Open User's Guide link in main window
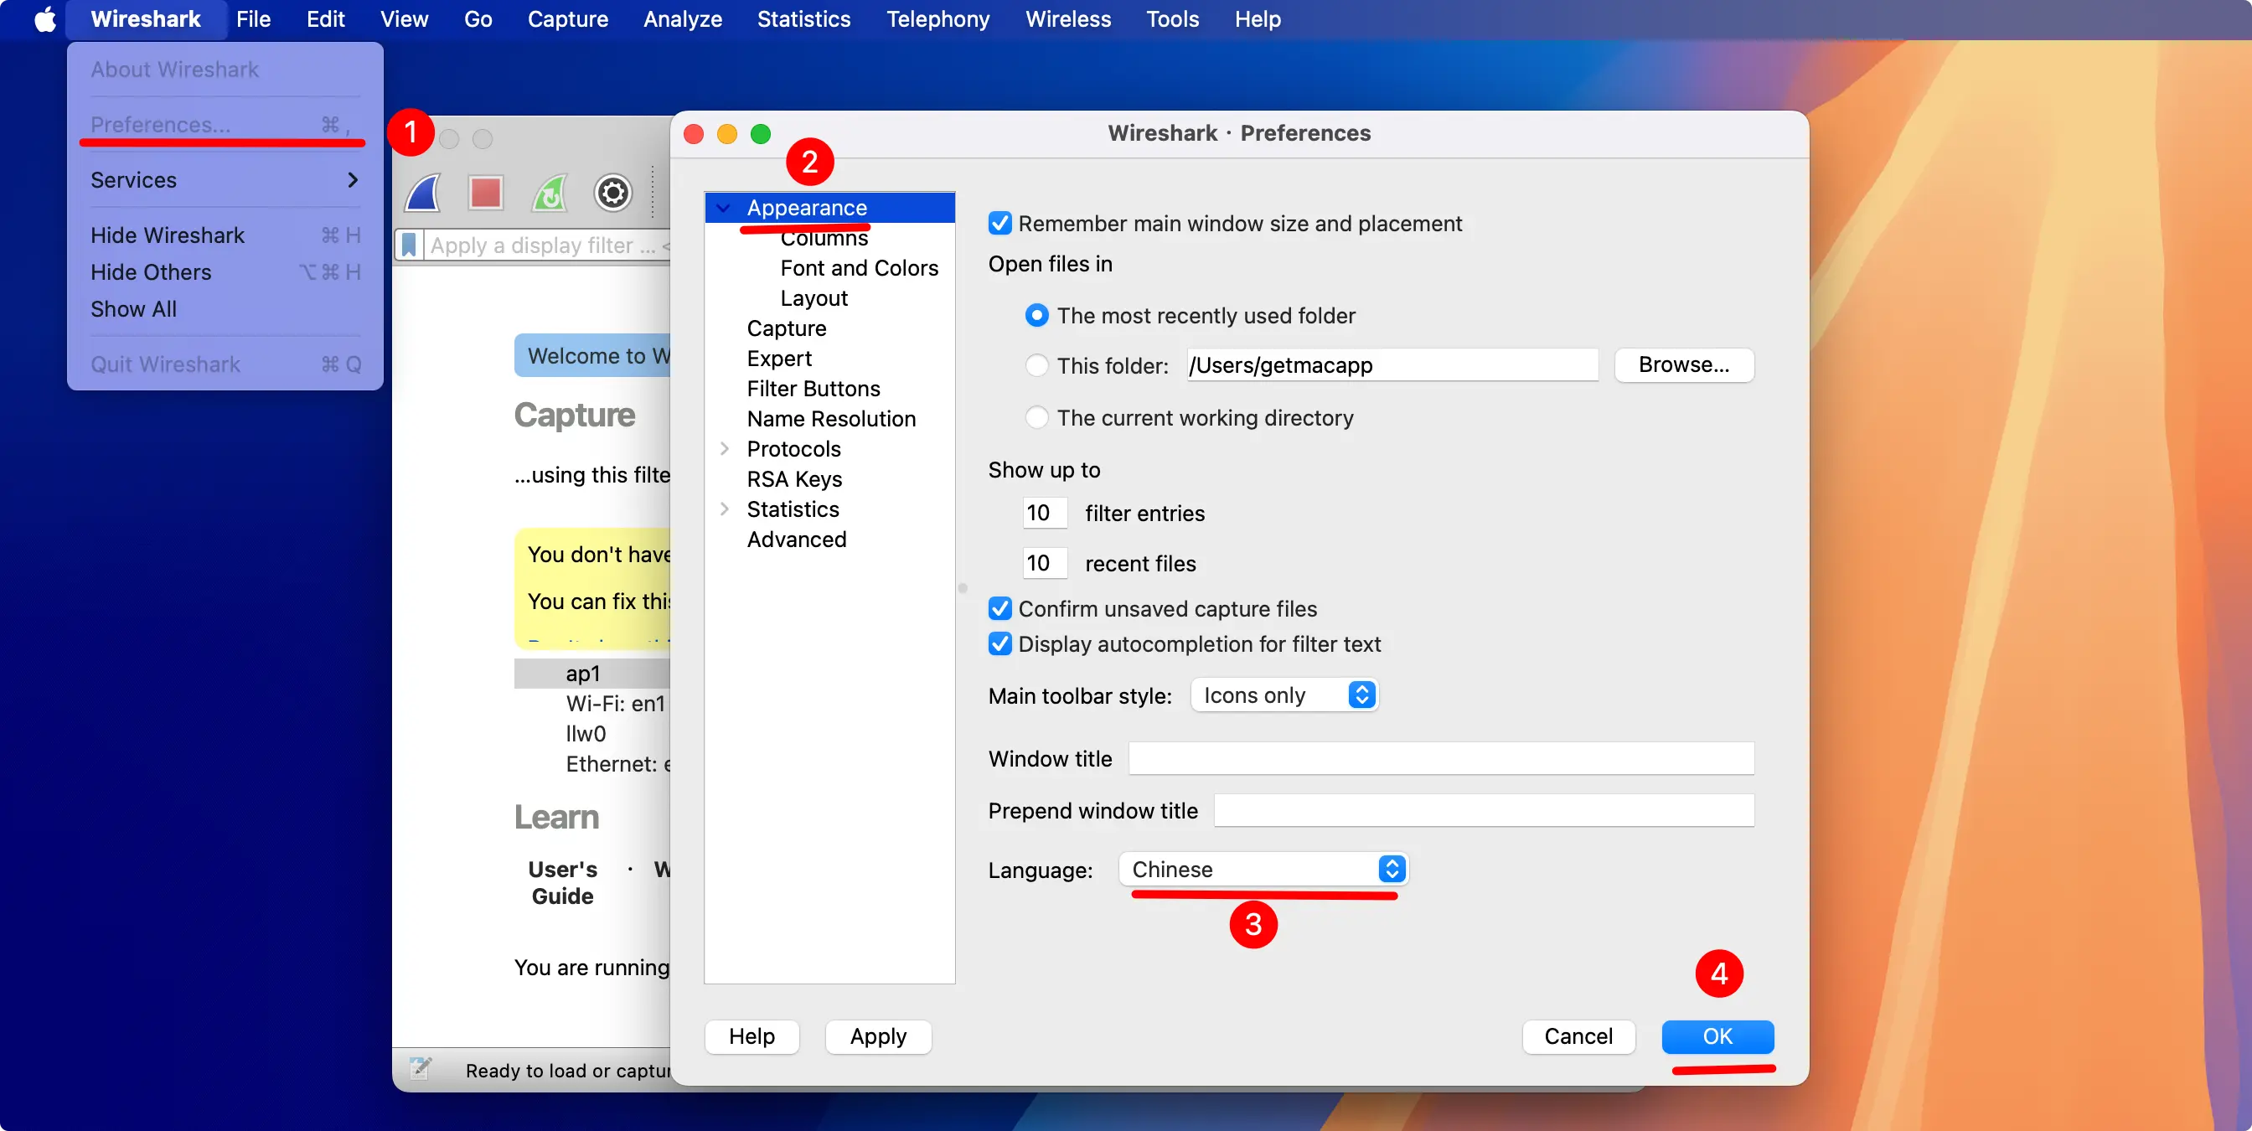2252x1131 pixels. coord(562,883)
